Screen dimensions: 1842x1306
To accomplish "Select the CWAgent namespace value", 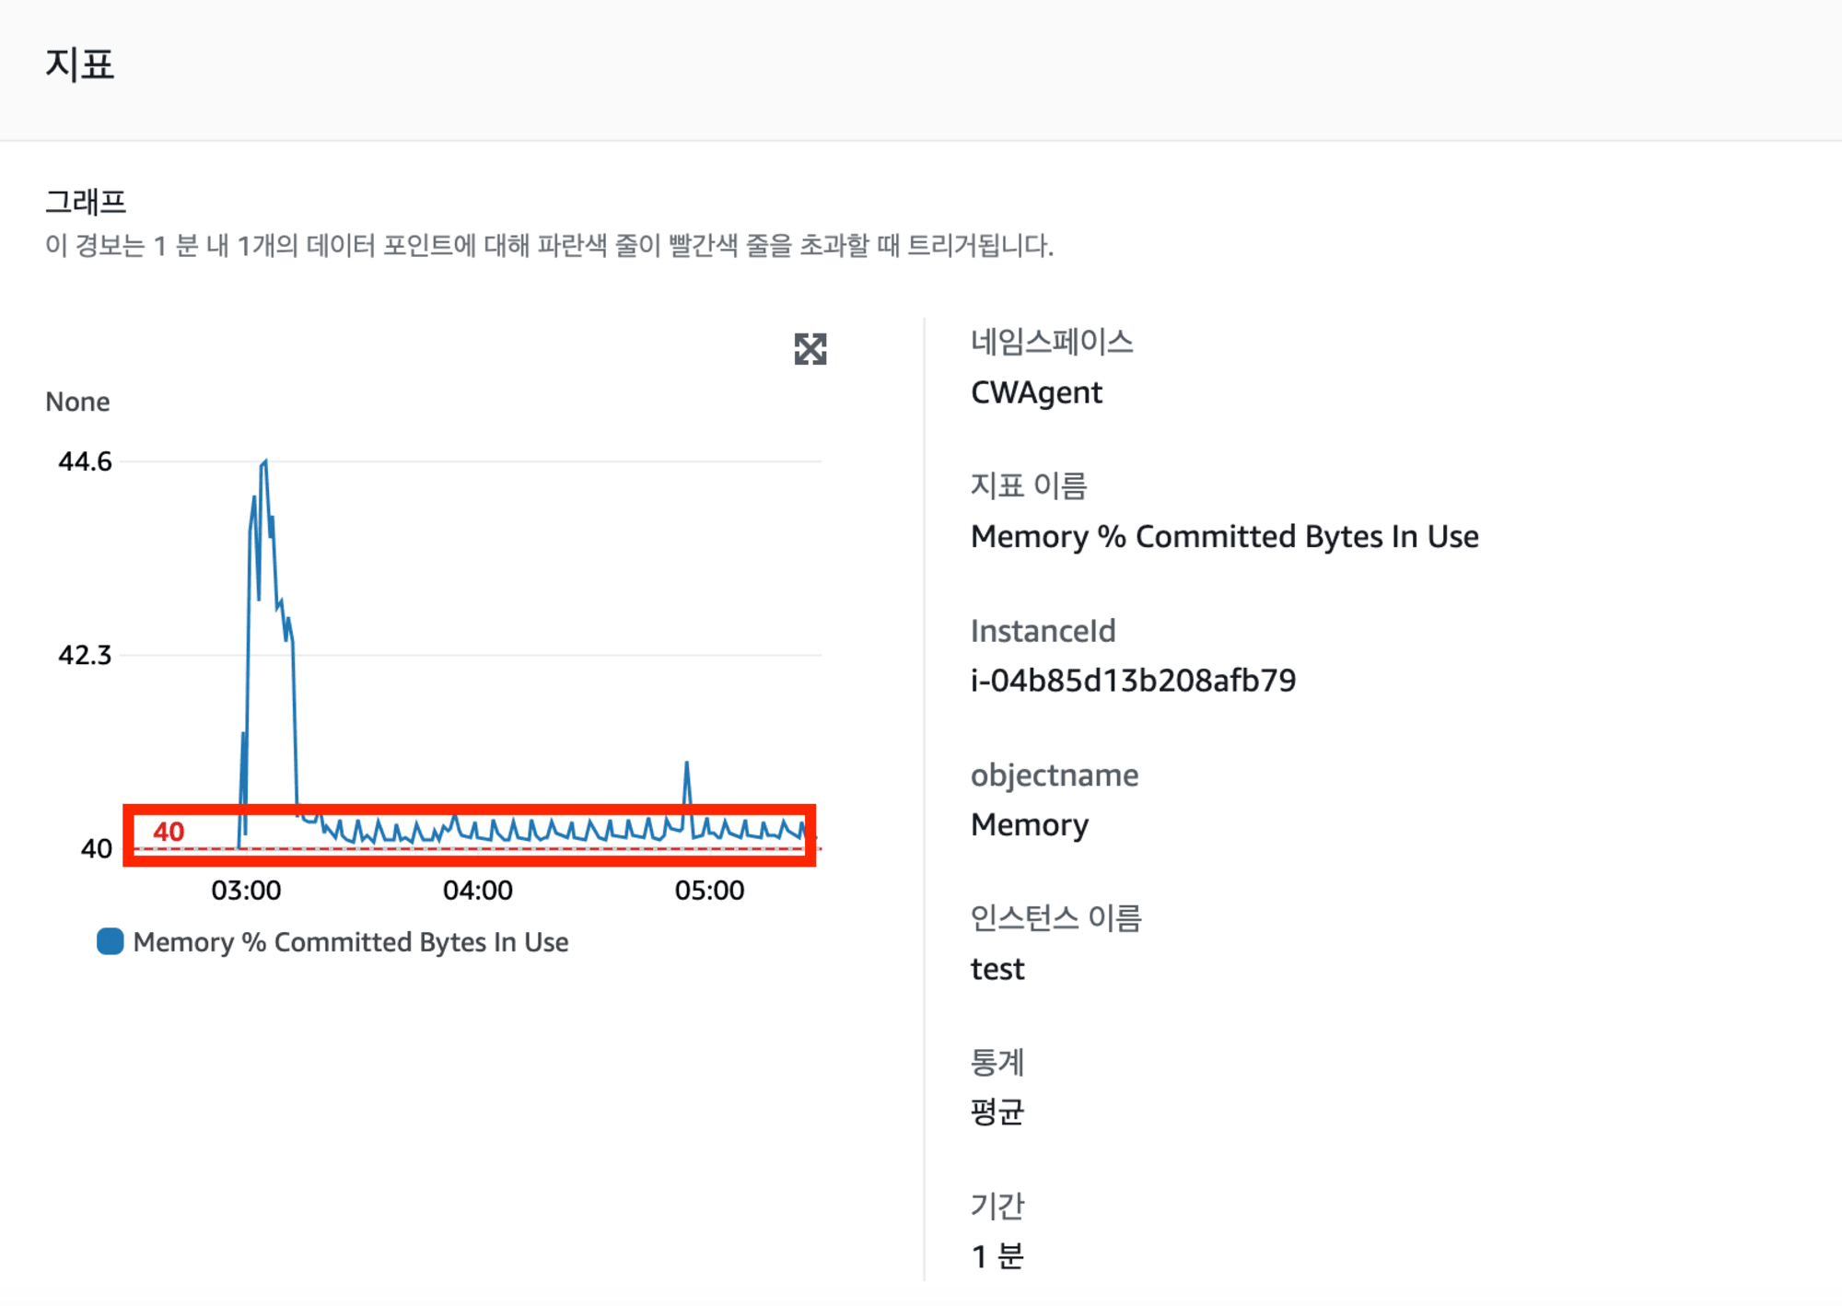I will coord(1036,393).
